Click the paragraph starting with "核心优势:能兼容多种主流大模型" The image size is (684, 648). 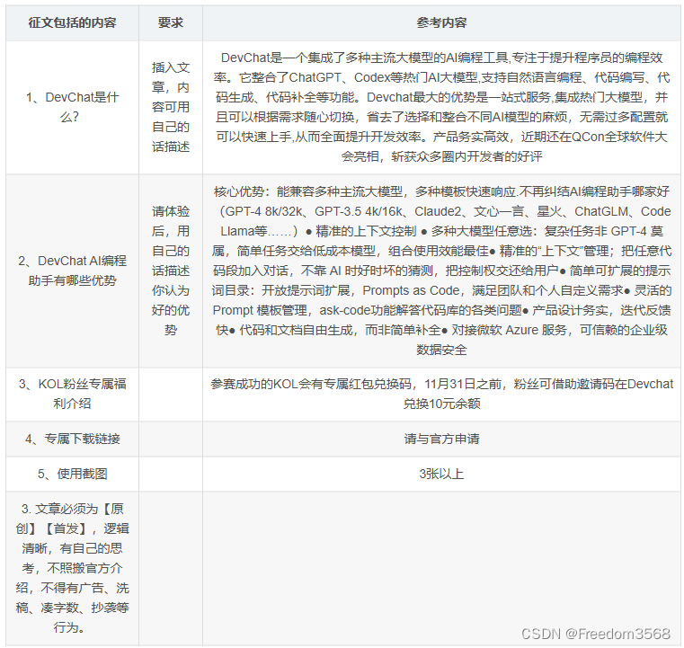[x=441, y=271]
